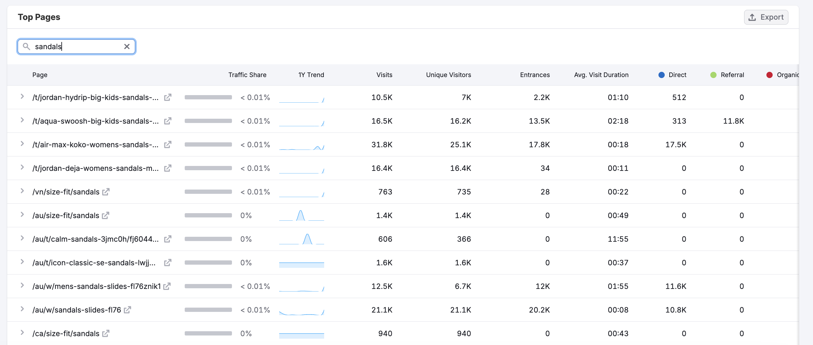This screenshot has width=813, height=345.
Task: Export the Top Pages table
Action: point(766,17)
